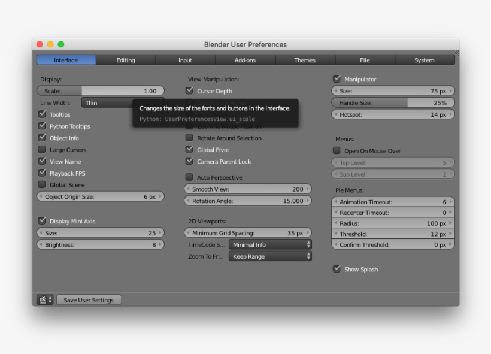Go to the Add-ons tab
Screen dimensions: 491x354
[x=245, y=60]
